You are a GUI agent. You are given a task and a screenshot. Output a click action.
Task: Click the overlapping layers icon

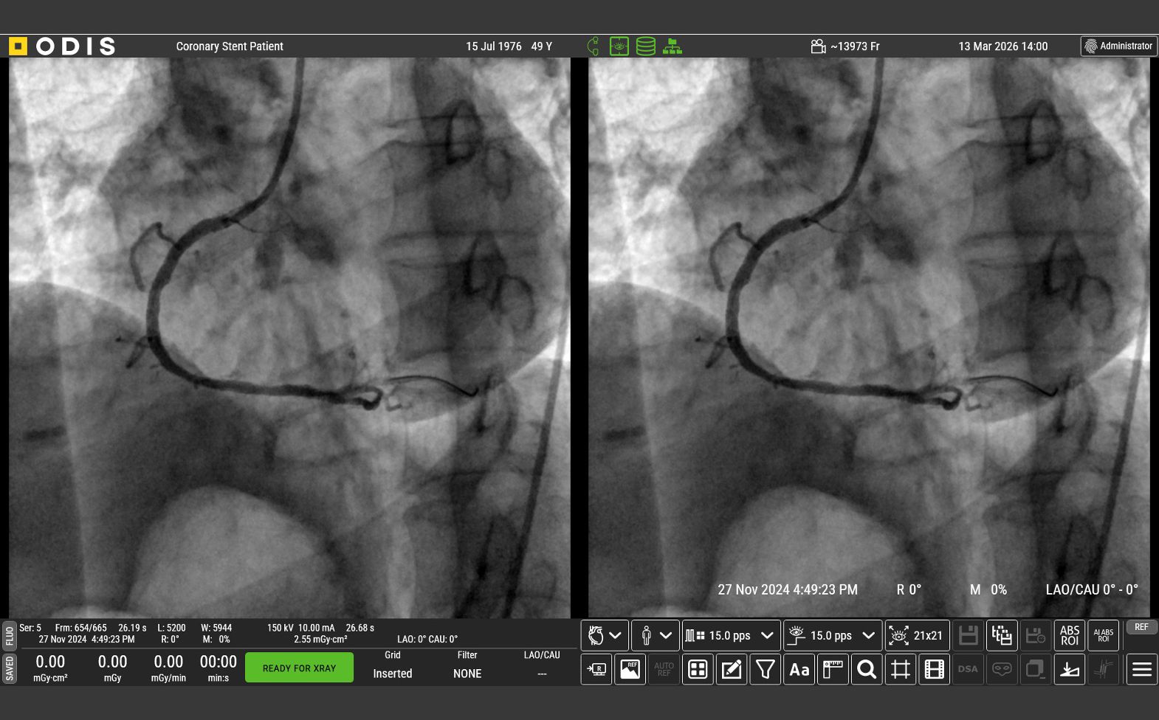[x=1036, y=669]
